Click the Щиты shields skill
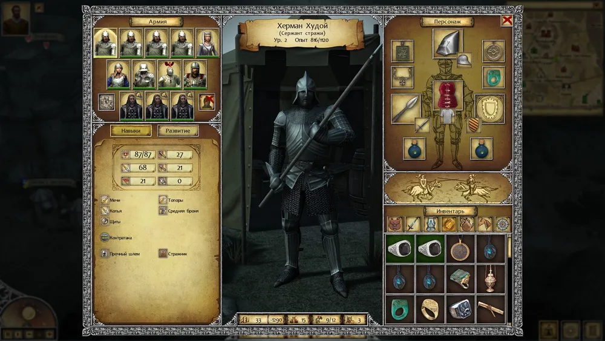 click(110, 222)
